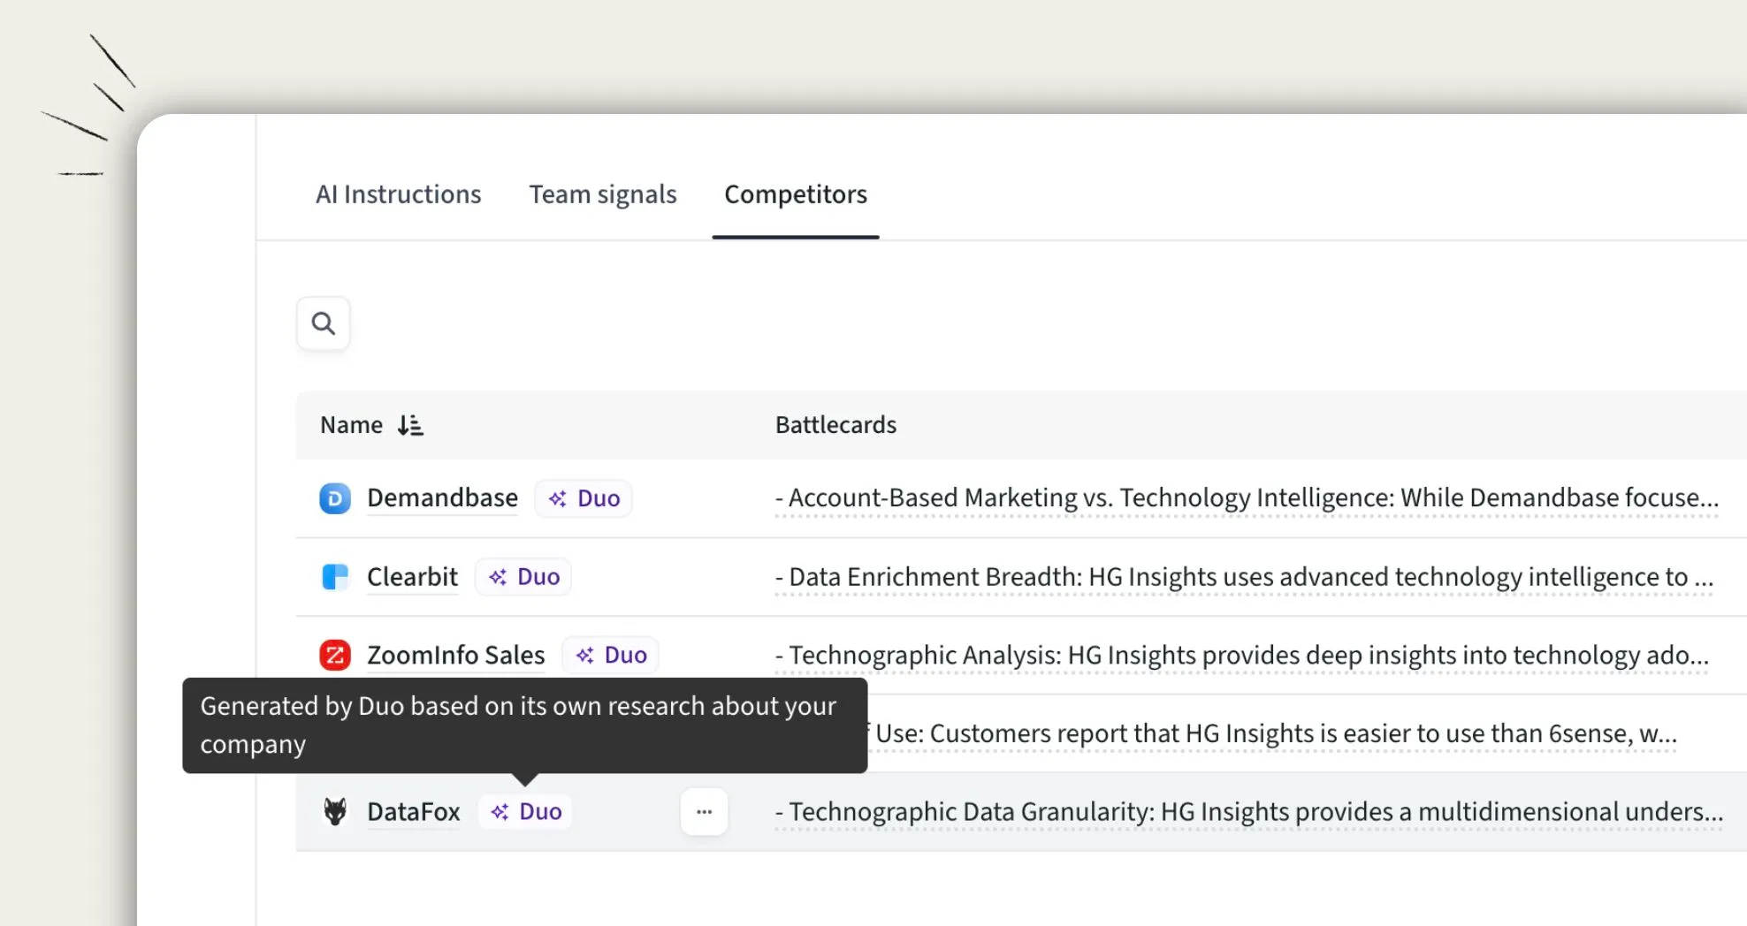Viewport: 1747px width, 926px height.
Task: Open the Team signals tab
Action: (603, 194)
